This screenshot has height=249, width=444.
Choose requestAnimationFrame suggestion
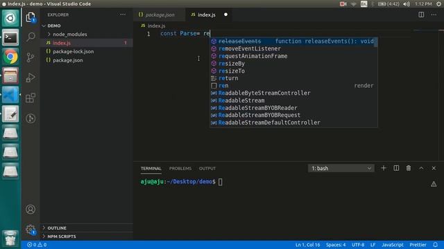point(293,56)
